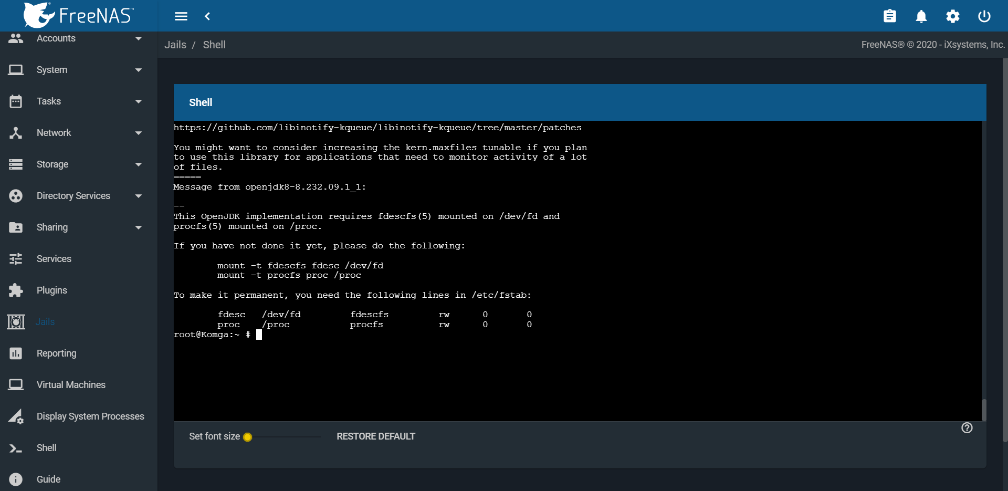Open the system settings gear
1008x491 pixels.
[x=953, y=16]
